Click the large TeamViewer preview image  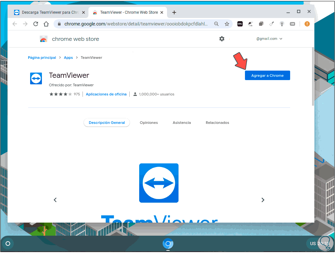click(x=159, y=183)
